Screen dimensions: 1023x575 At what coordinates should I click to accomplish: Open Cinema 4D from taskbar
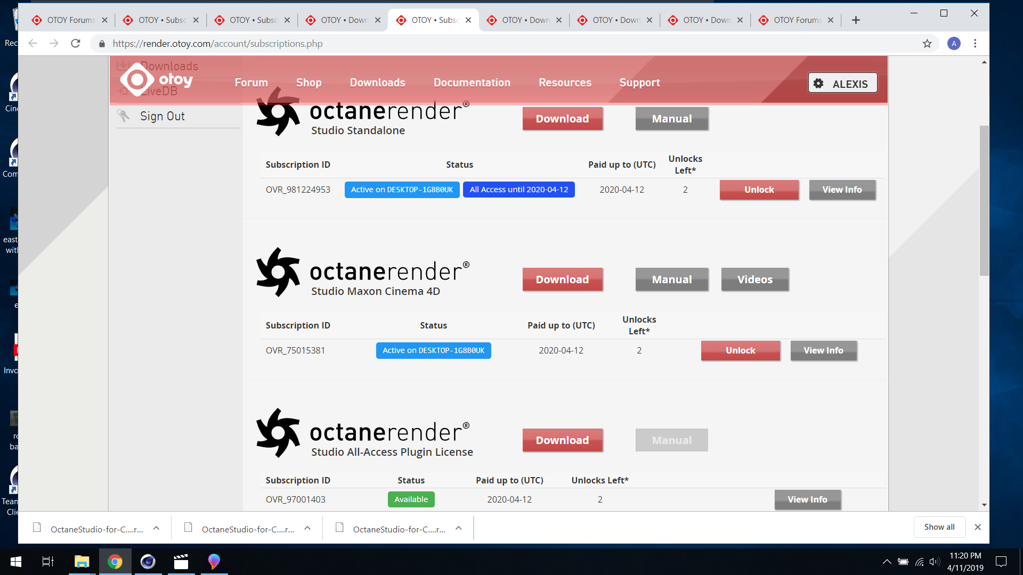click(148, 562)
